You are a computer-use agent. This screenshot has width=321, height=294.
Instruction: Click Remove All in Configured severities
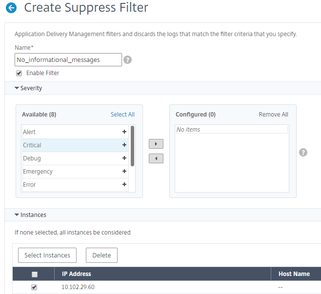click(274, 115)
